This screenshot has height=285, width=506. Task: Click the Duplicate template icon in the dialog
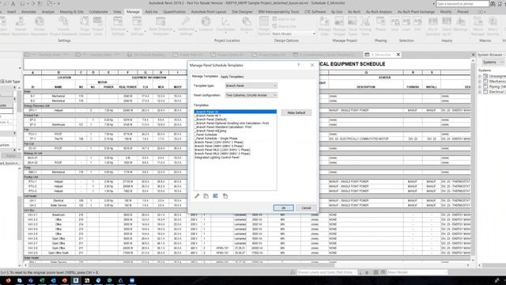pos(206,196)
